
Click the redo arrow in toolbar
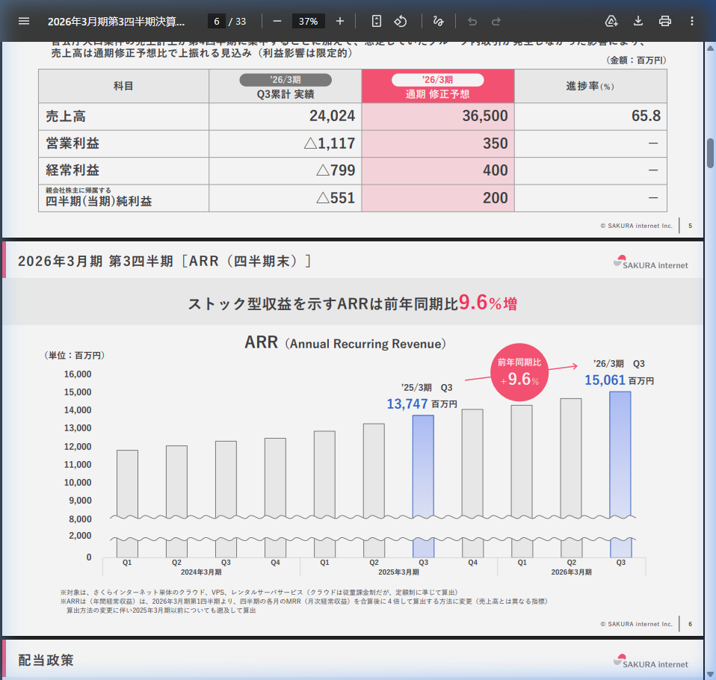[496, 21]
